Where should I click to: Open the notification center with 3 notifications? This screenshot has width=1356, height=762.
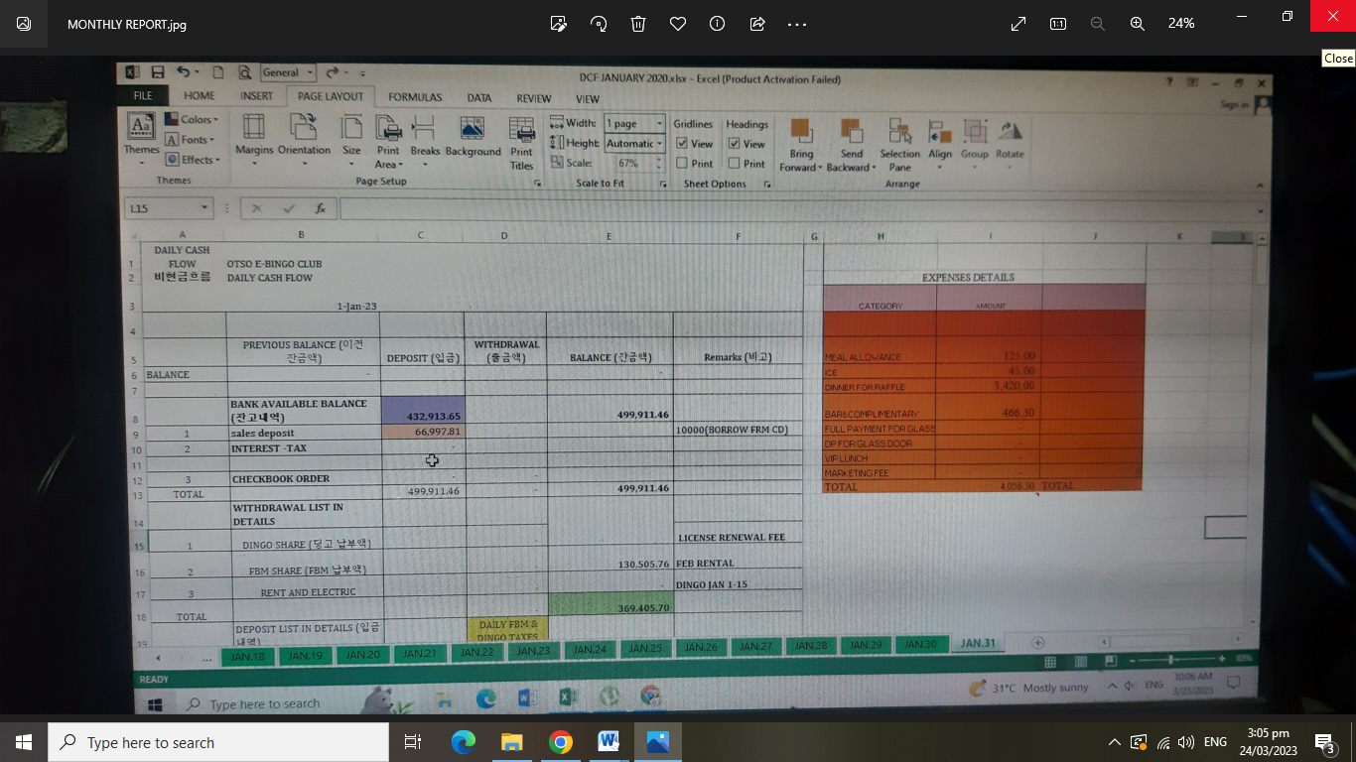tap(1324, 742)
